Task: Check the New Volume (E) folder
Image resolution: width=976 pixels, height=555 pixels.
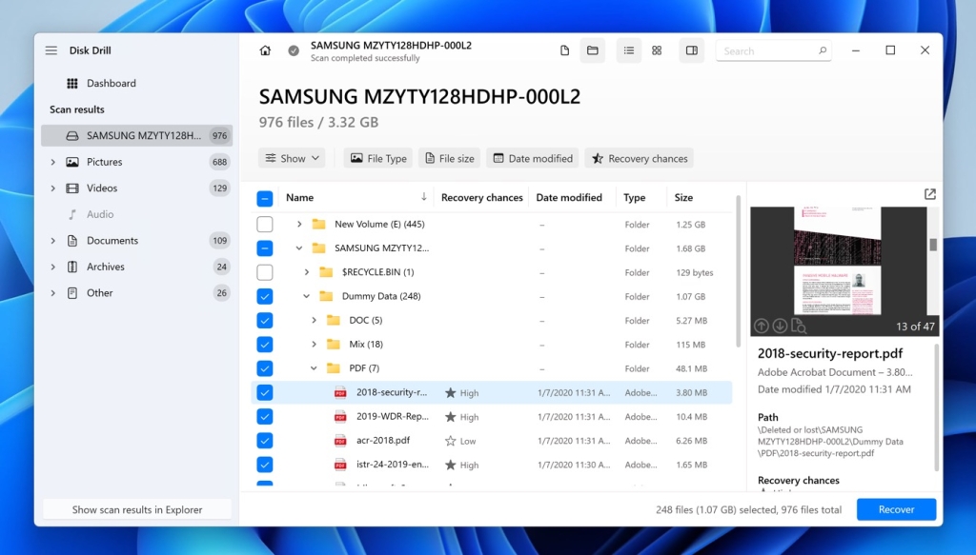Action: coord(264,225)
